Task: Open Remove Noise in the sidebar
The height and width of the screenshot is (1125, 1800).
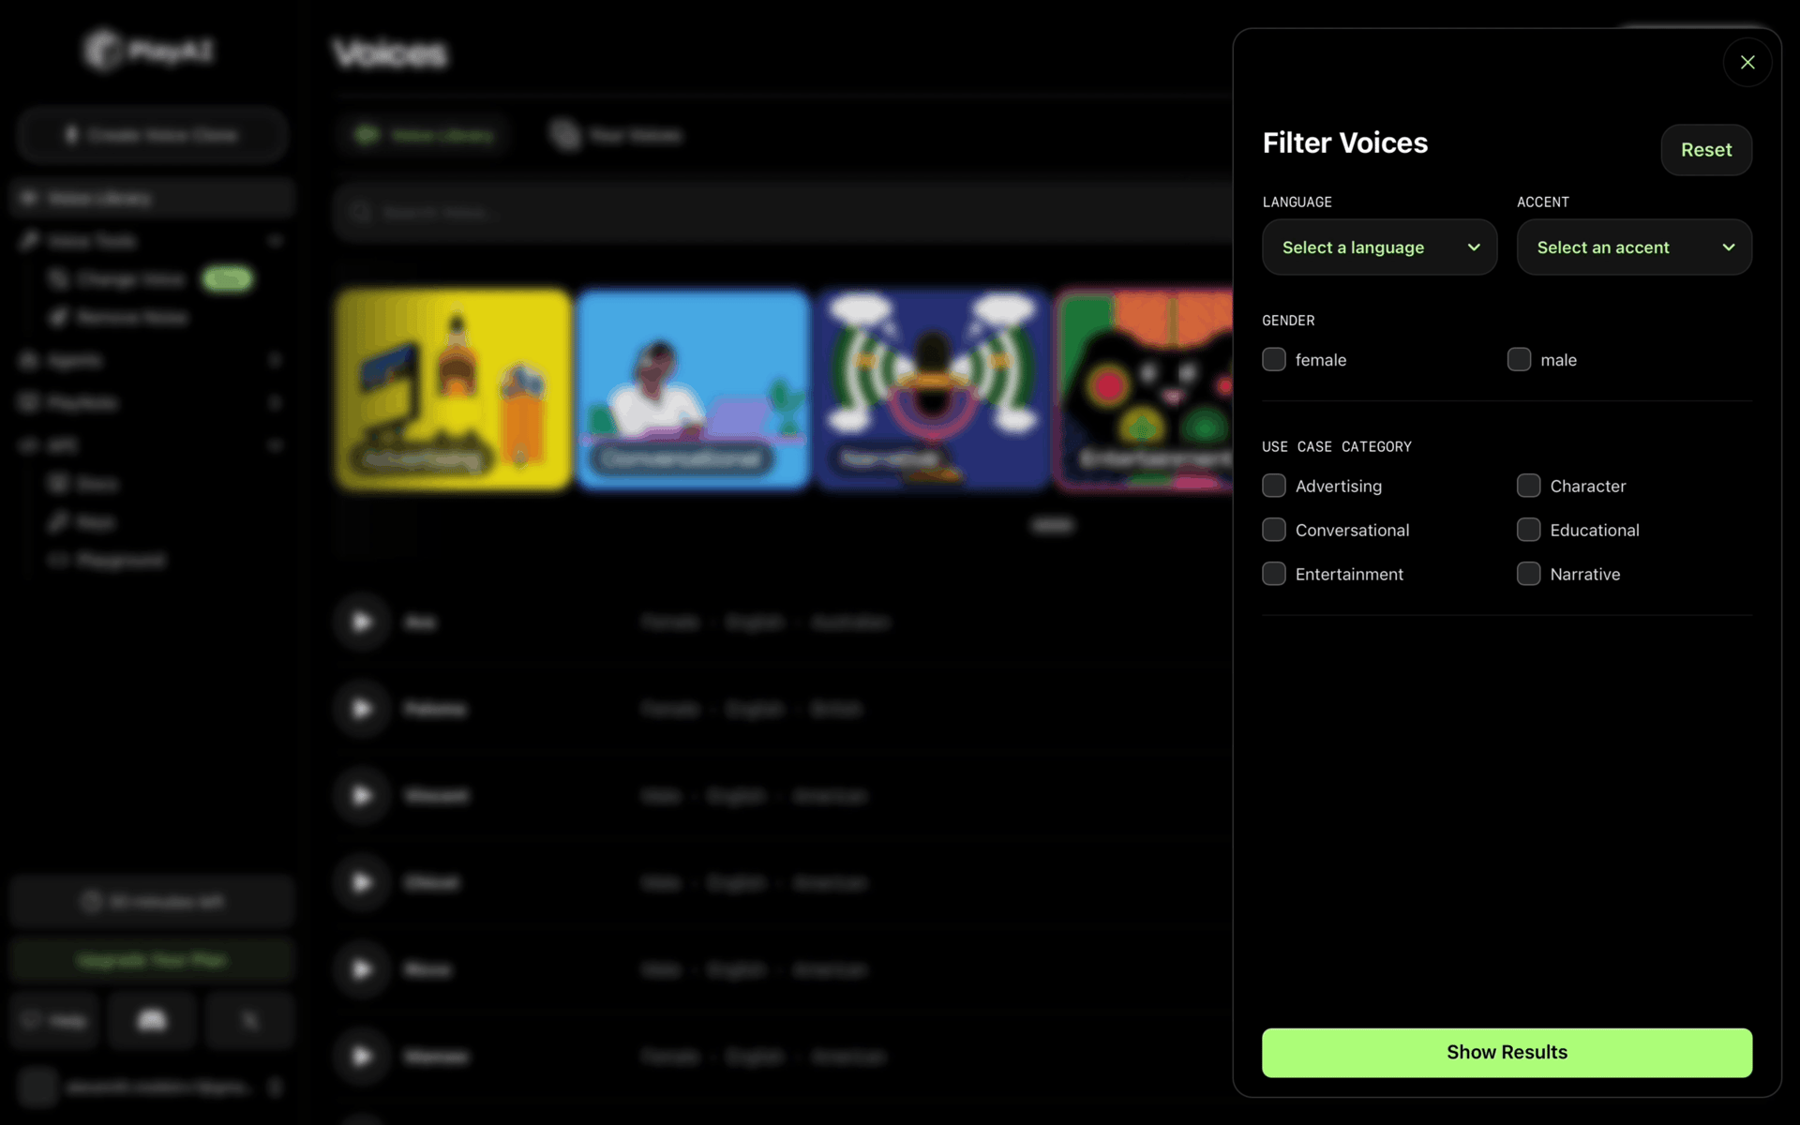Action: tap(119, 318)
